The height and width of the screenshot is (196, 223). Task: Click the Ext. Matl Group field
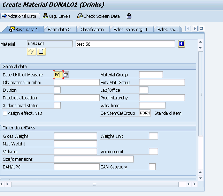point(162,82)
